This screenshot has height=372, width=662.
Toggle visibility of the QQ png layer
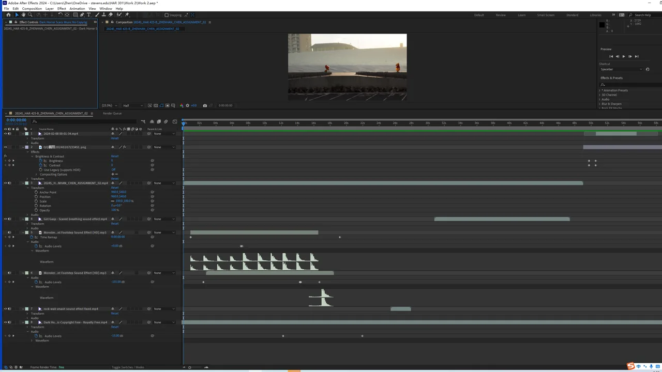[6, 147]
